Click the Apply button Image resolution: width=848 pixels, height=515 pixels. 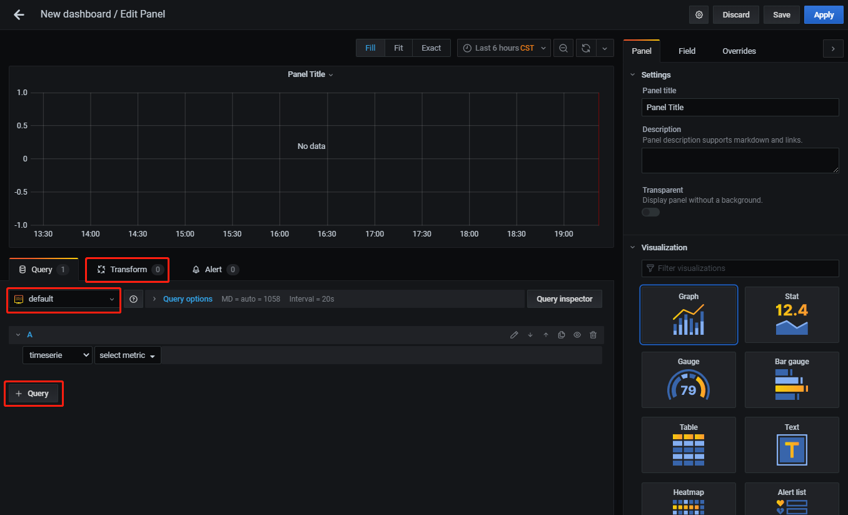click(x=824, y=14)
